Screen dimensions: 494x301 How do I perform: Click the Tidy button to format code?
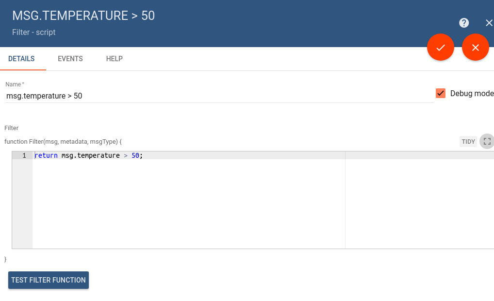[468, 142]
